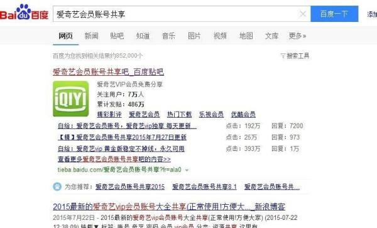Click 查看更多爱奇艺会员账号共享吧的内容>>

[x=114, y=159]
